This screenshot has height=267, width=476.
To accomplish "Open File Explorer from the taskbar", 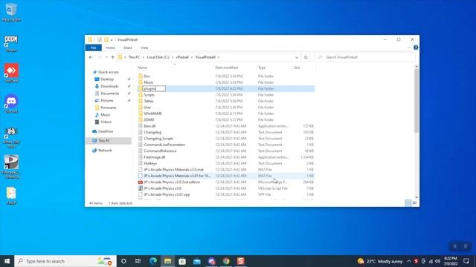I will pos(167,261).
